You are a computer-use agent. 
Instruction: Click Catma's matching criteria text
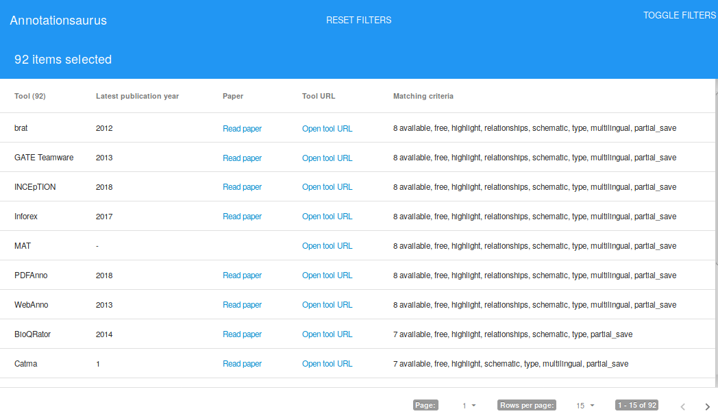(x=510, y=363)
